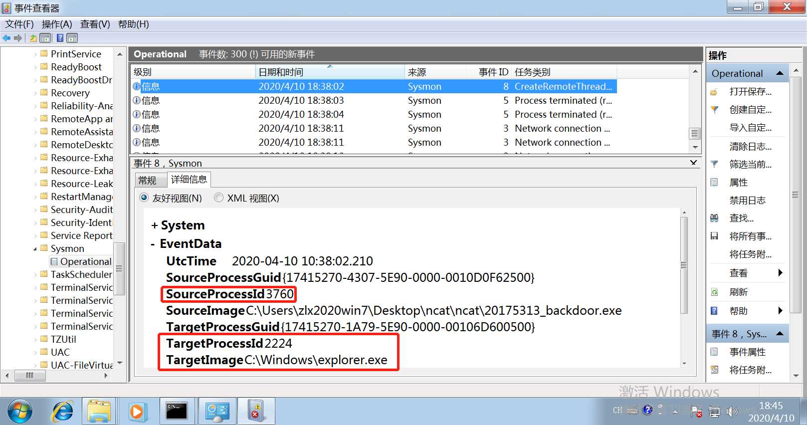The image size is (807, 425).
Task: Click the 将任务附... link under Operational actions
Action: 750,254
